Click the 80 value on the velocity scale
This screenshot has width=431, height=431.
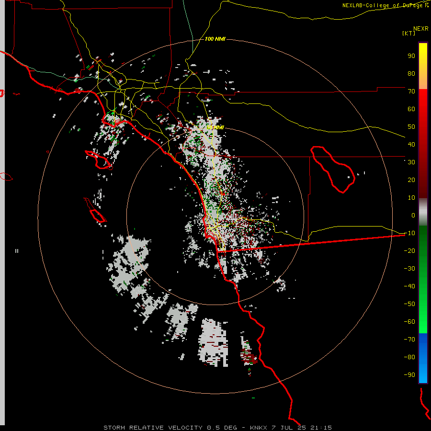[x=411, y=73]
